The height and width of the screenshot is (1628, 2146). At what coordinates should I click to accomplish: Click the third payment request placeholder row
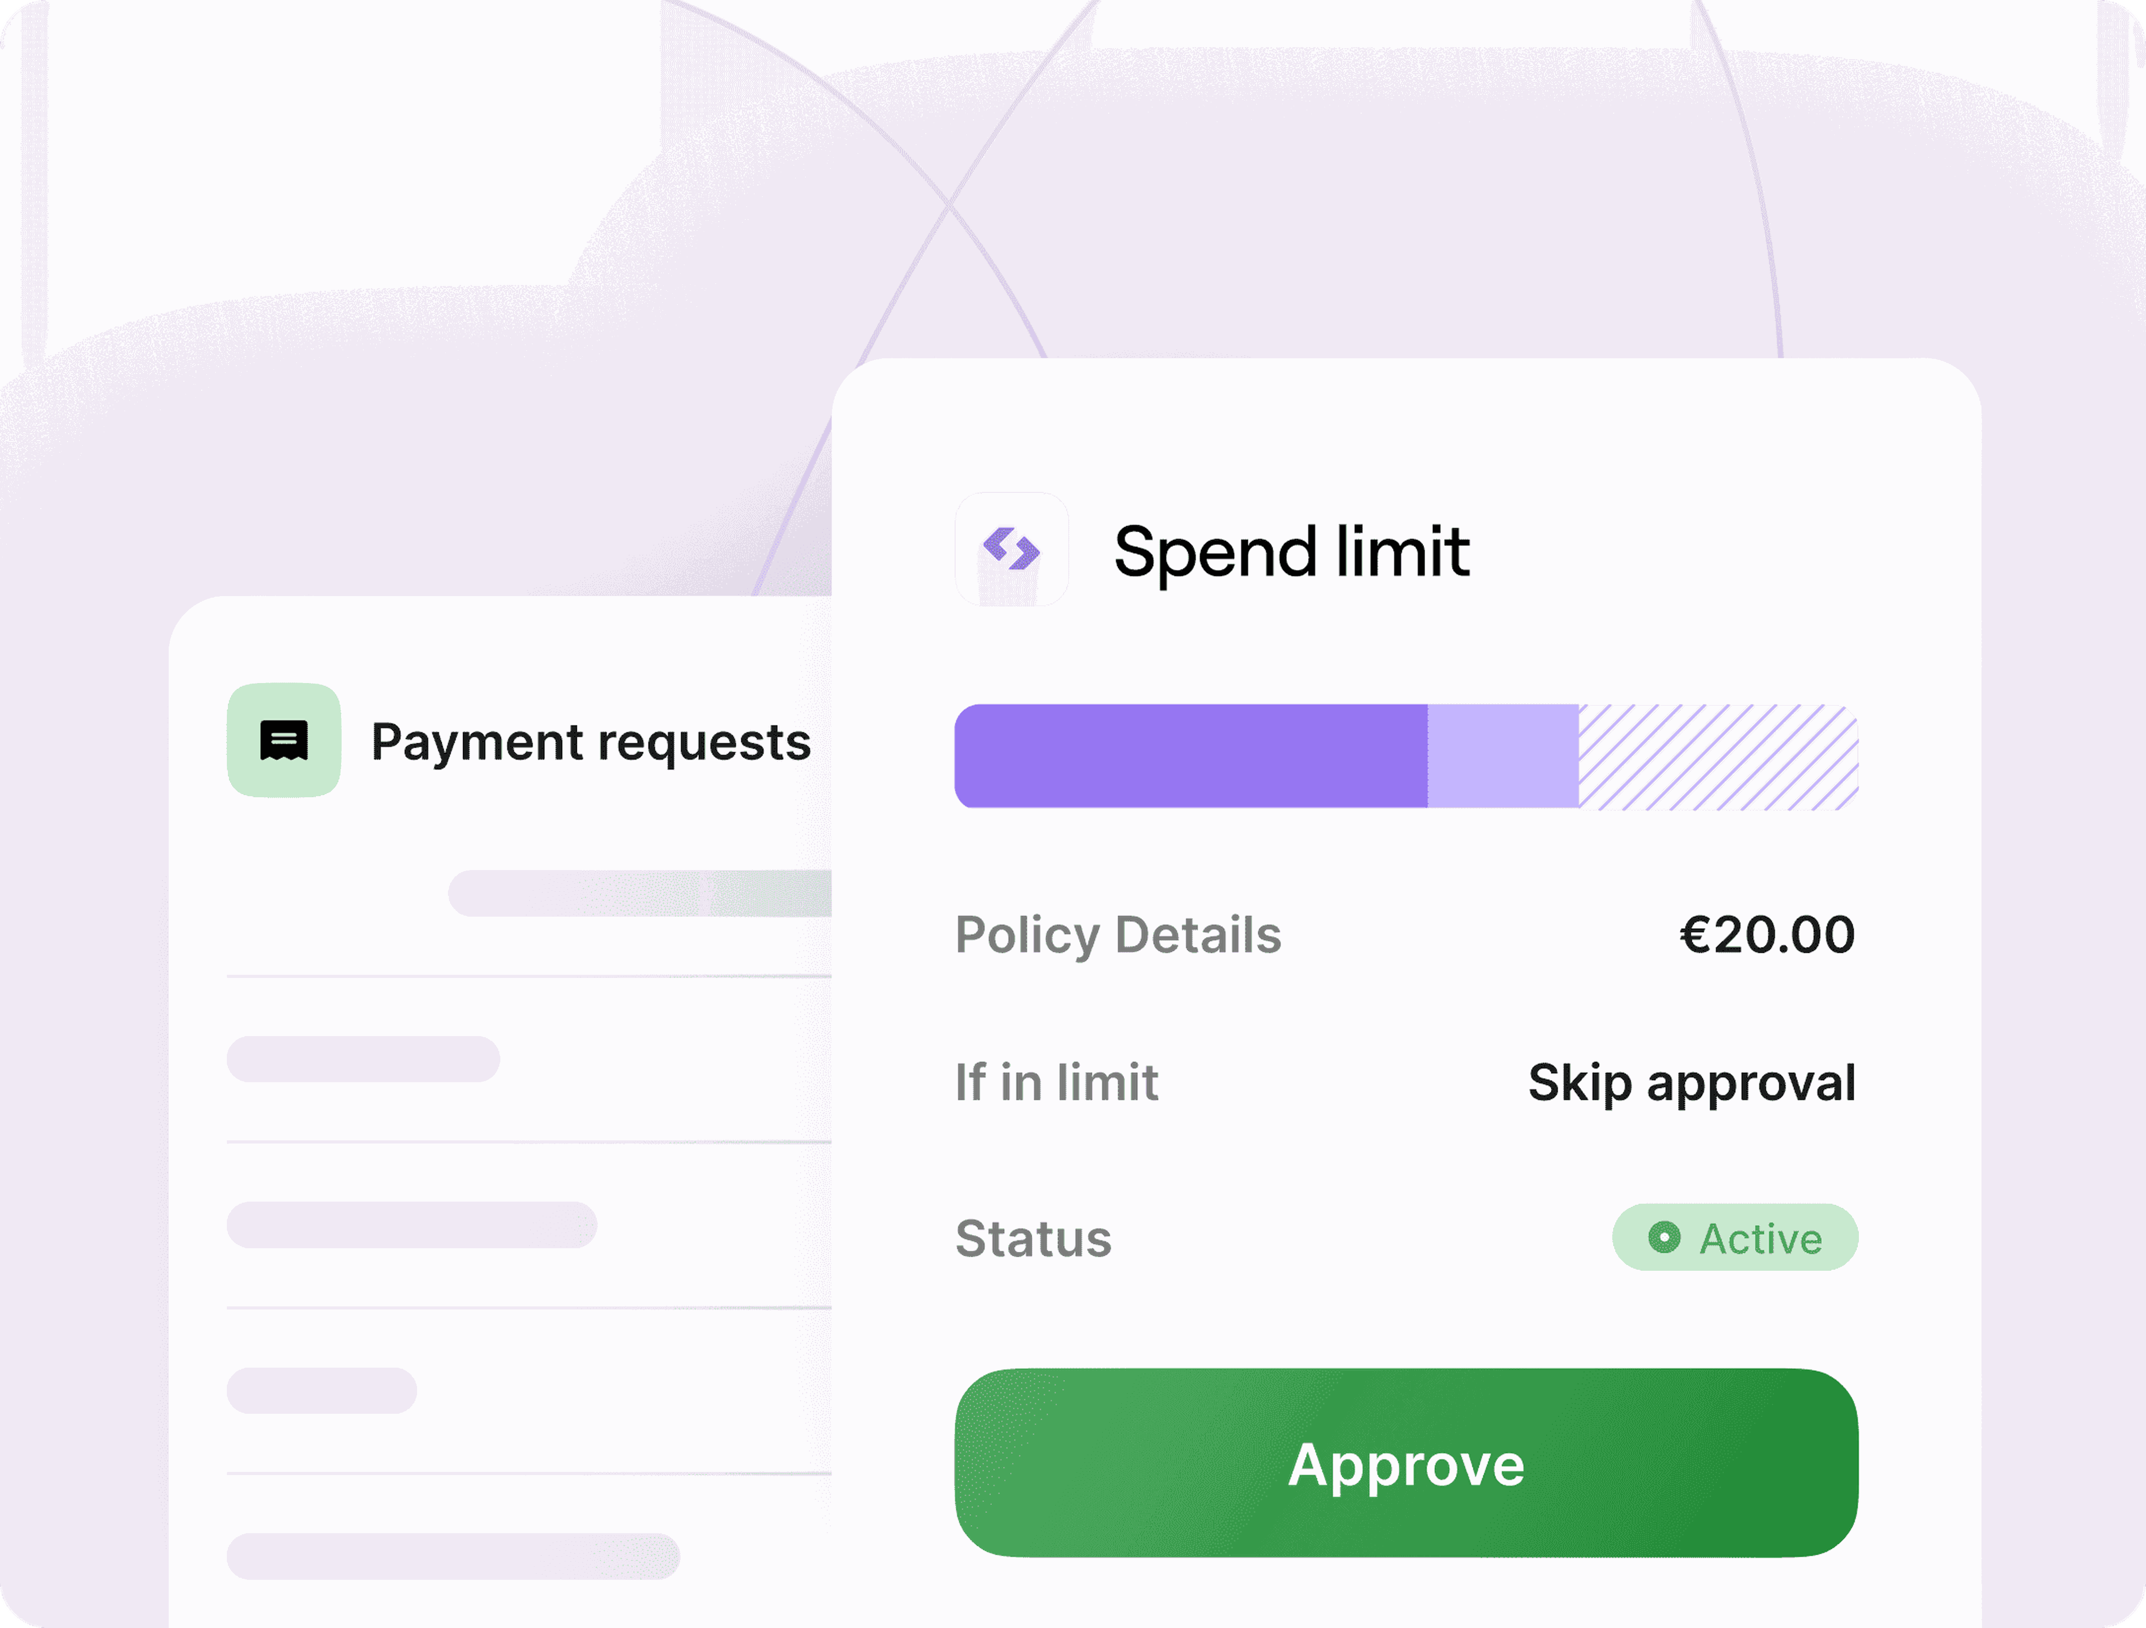[x=322, y=1390]
